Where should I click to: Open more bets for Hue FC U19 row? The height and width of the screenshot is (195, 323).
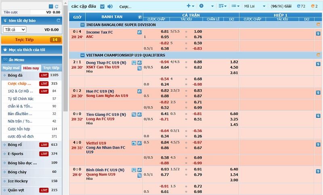pyautogui.click(x=318, y=93)
